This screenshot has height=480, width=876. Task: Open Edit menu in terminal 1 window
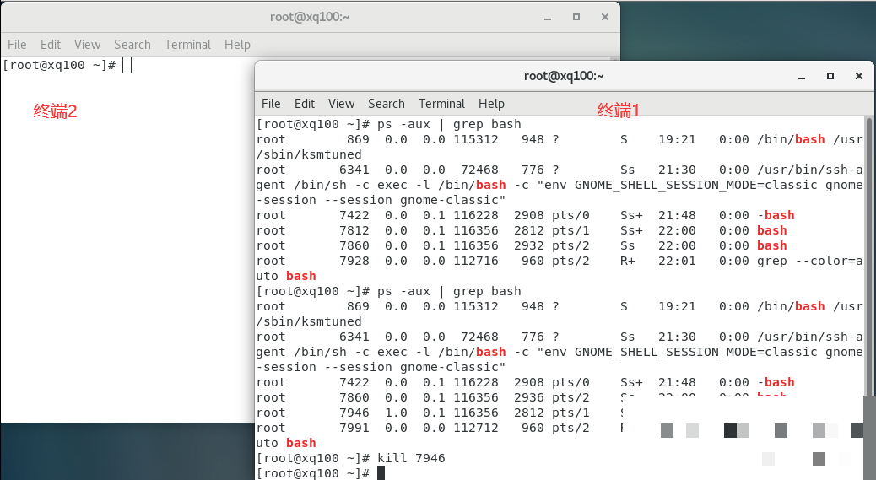pos(305,104)
